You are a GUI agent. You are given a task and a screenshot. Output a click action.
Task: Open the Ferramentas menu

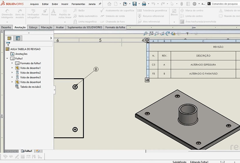coord(78,4)
